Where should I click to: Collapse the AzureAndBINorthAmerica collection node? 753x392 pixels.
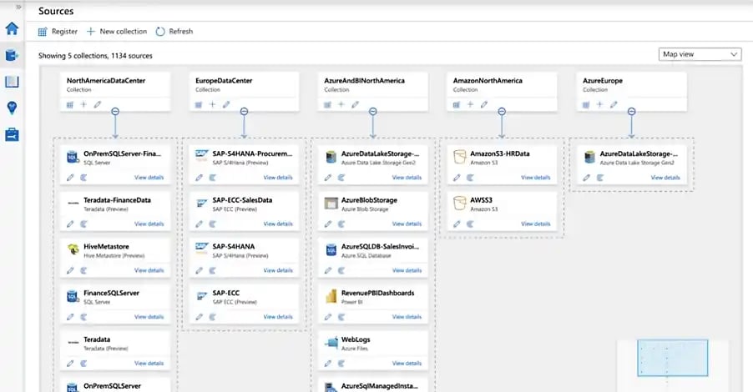click(x=372, y=111)
